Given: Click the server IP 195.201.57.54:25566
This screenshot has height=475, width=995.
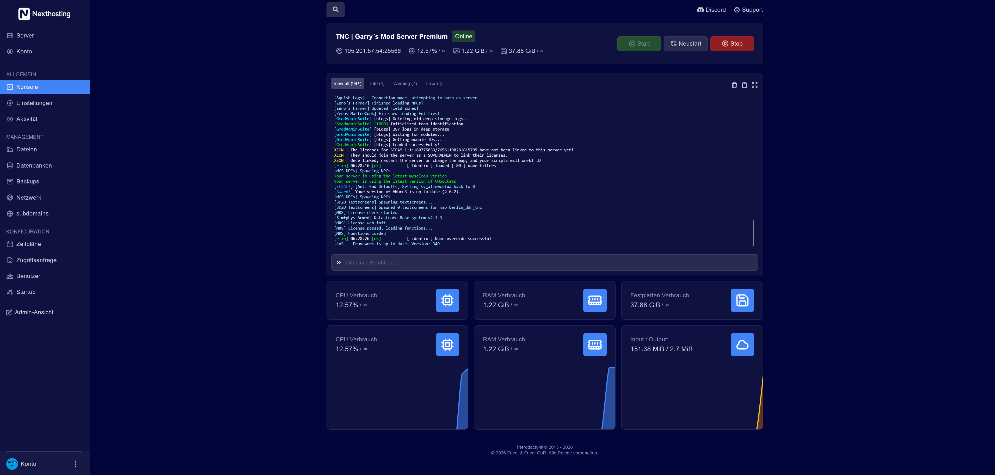Looking at the screenshot, I should coord(372,51).
